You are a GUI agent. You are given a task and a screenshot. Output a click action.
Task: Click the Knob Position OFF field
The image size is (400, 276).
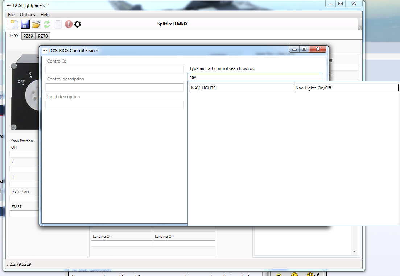[x=24, y=154]
